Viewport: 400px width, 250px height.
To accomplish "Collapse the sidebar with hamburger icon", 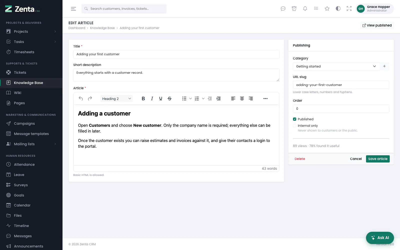I will [73, 9].
